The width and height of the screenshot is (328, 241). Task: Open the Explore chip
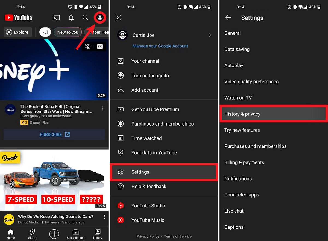[17, 32]
